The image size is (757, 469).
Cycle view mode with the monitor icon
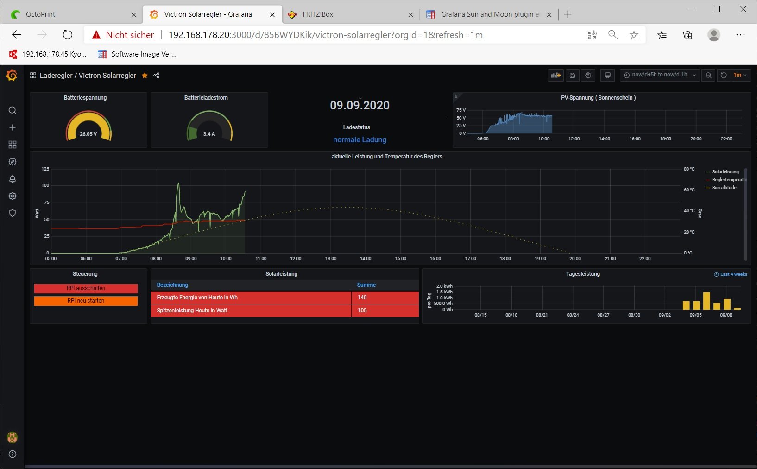click(x=607, y=75)
